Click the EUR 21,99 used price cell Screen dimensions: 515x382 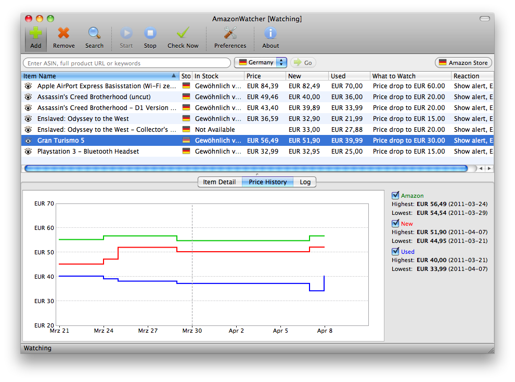[x=347, y=119]
